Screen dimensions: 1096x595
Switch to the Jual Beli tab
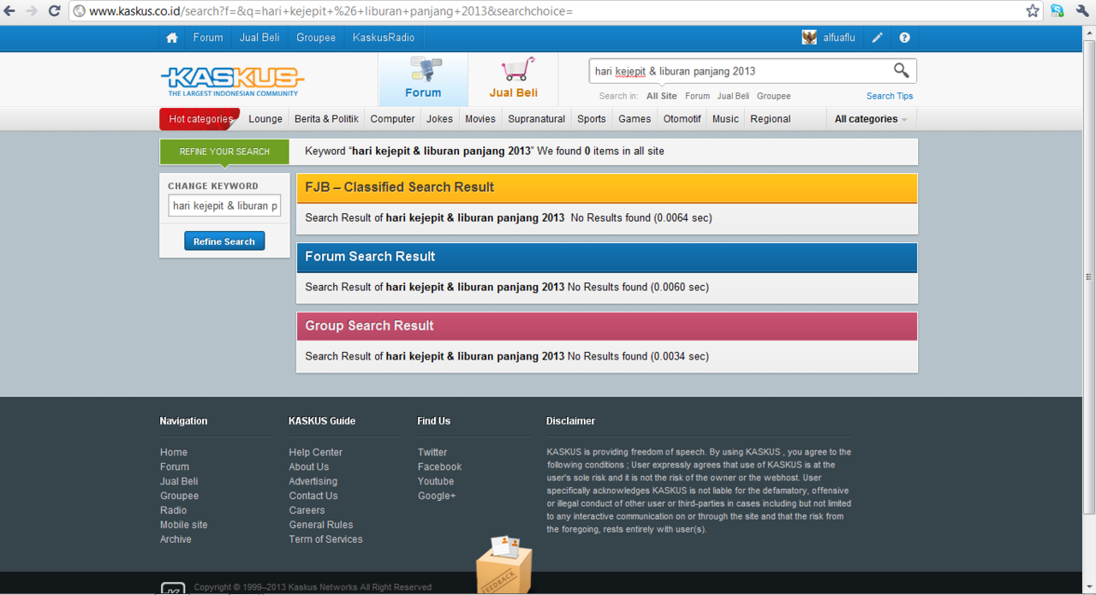(x=514, y=80)
